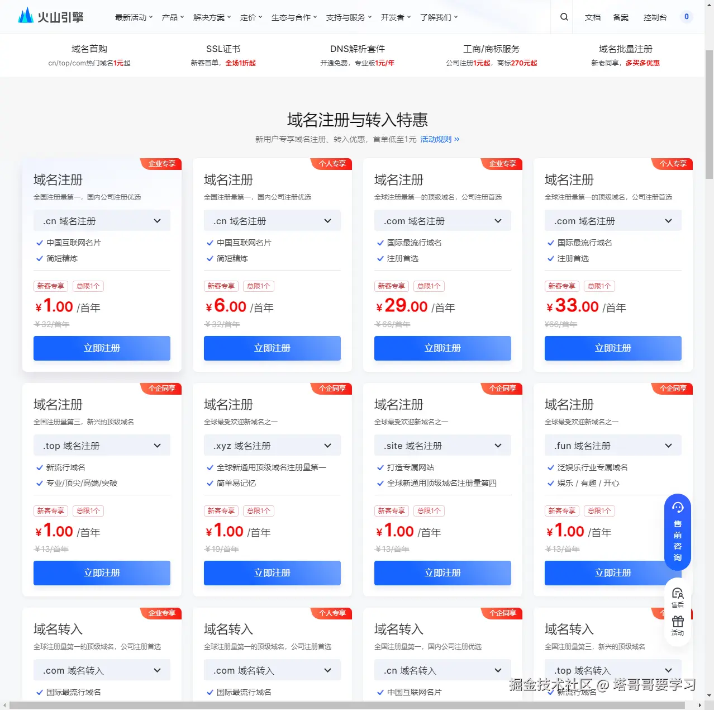Expand the .com 域名转入 dropdown in first transfer card

pyautogui.click(x=102, y=670)
